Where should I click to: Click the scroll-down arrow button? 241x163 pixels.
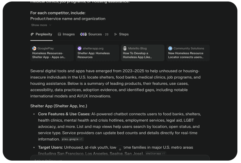120,149
